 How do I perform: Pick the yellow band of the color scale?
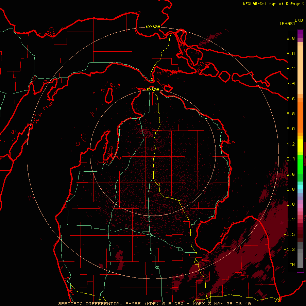[300, 146]
